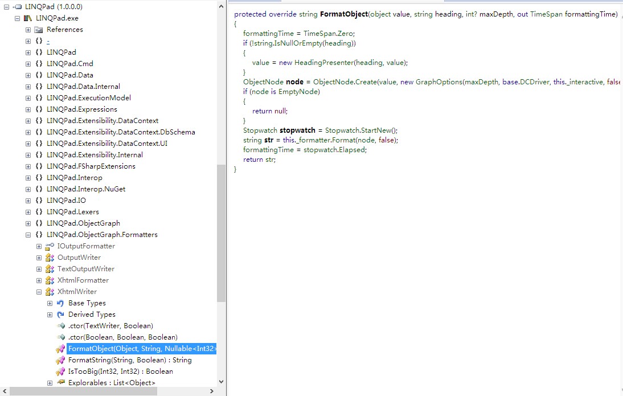
Task: Select LINQPad.FSharpExtensions namespace
Action: (91, 166)
